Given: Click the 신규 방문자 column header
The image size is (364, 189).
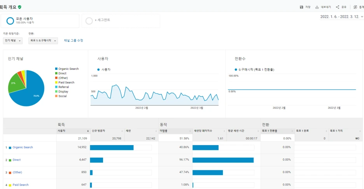Looking at the screenshot, I should pos(98,131).
